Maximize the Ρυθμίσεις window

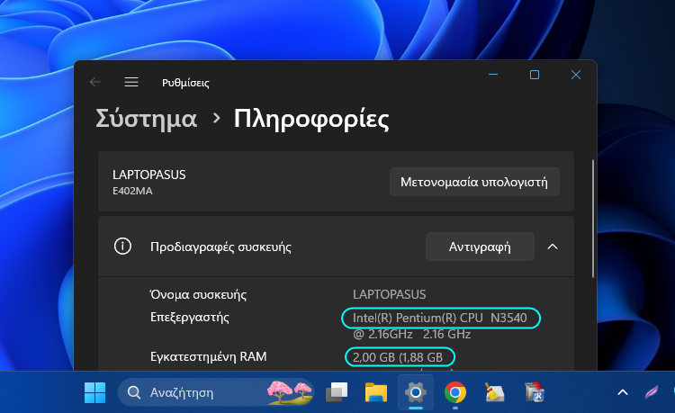(x=534, y=76)
